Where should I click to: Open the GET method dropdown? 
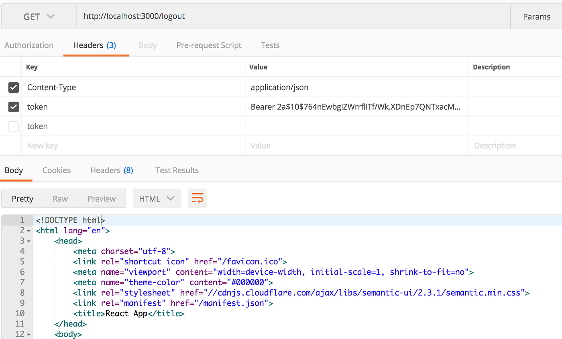[39, 16]
